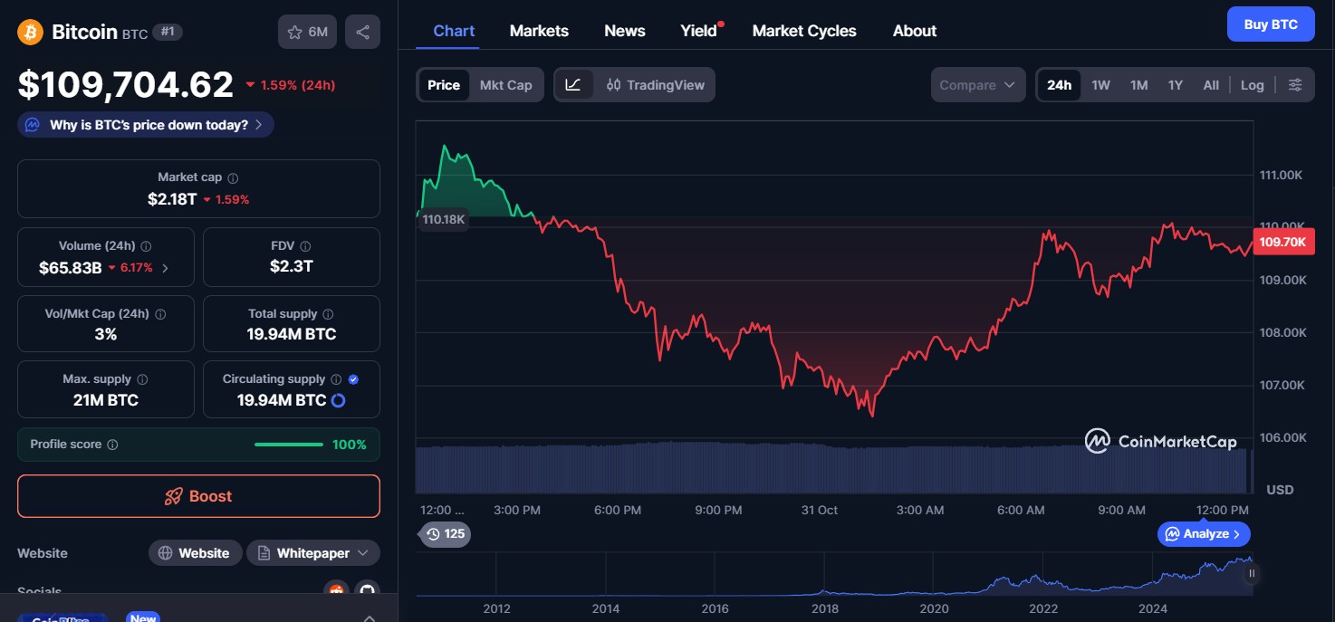Open Why is BTC's price down today
Screen dimensions: 1335x622
[x=146, y=125]
